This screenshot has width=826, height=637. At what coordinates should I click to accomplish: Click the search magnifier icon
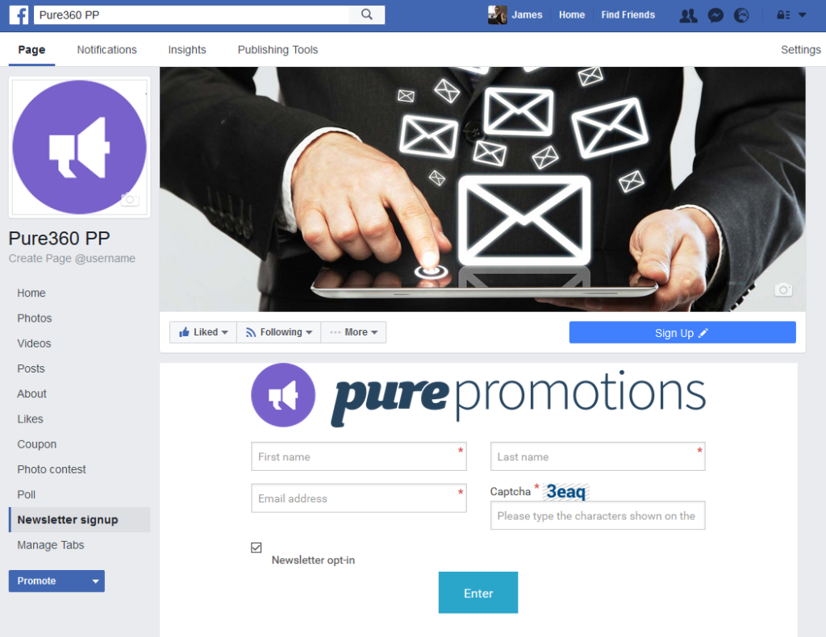click(367, 15)
